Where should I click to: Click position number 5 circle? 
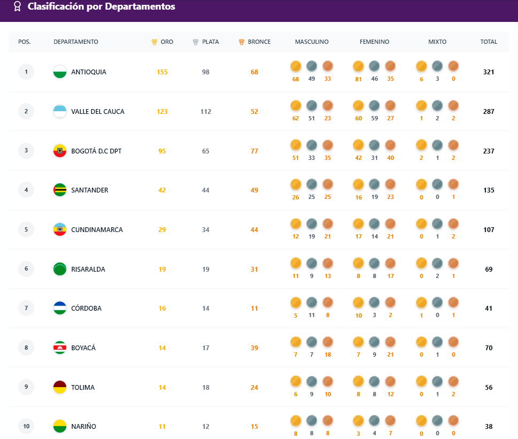pos(26,229)
